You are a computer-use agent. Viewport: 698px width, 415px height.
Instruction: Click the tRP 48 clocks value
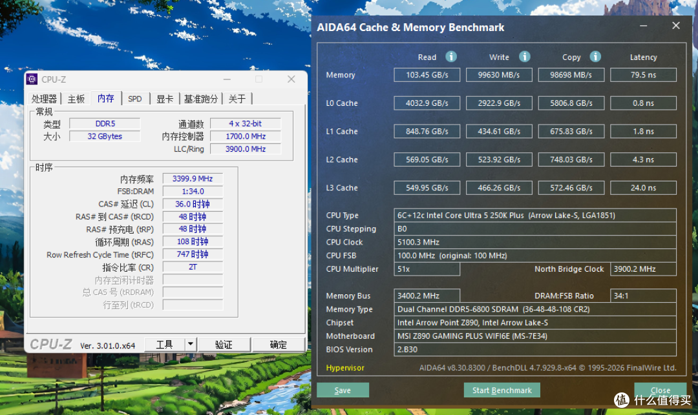(193, 229)
